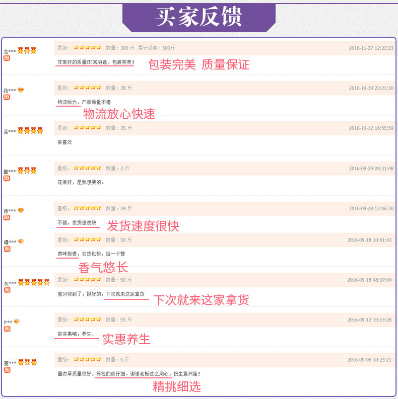Click the pink caption 物流放心快速

tap(119, 114)
